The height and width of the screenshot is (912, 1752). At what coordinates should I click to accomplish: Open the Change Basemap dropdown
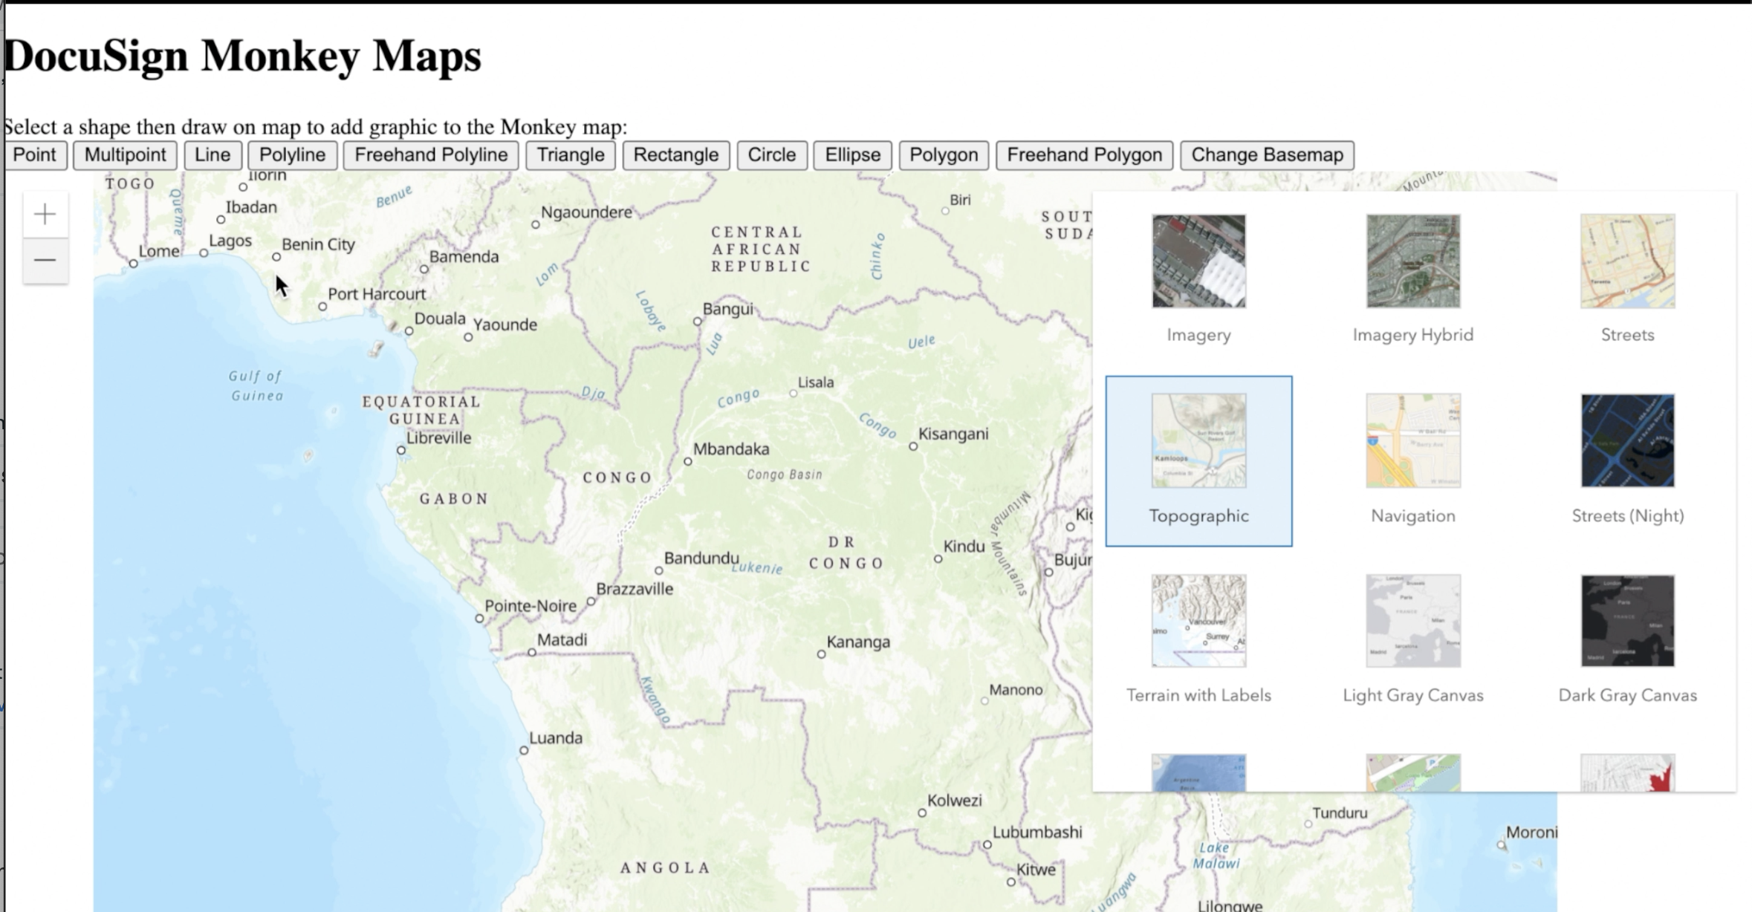1267,155
